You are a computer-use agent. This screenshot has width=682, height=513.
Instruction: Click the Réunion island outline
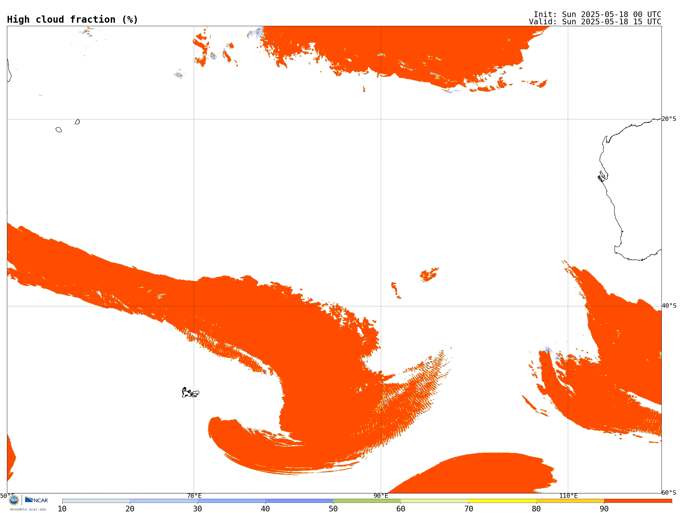[x=58, y=130]
